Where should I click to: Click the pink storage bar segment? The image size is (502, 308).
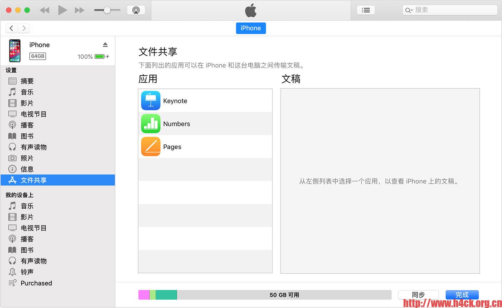[x=144, y=295]
